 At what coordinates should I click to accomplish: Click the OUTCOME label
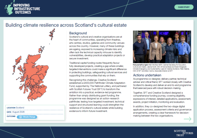pyautogui.click(x=11, y=116)
